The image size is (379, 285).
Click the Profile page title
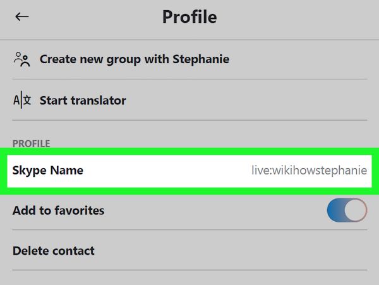click(x=189, y=17)
